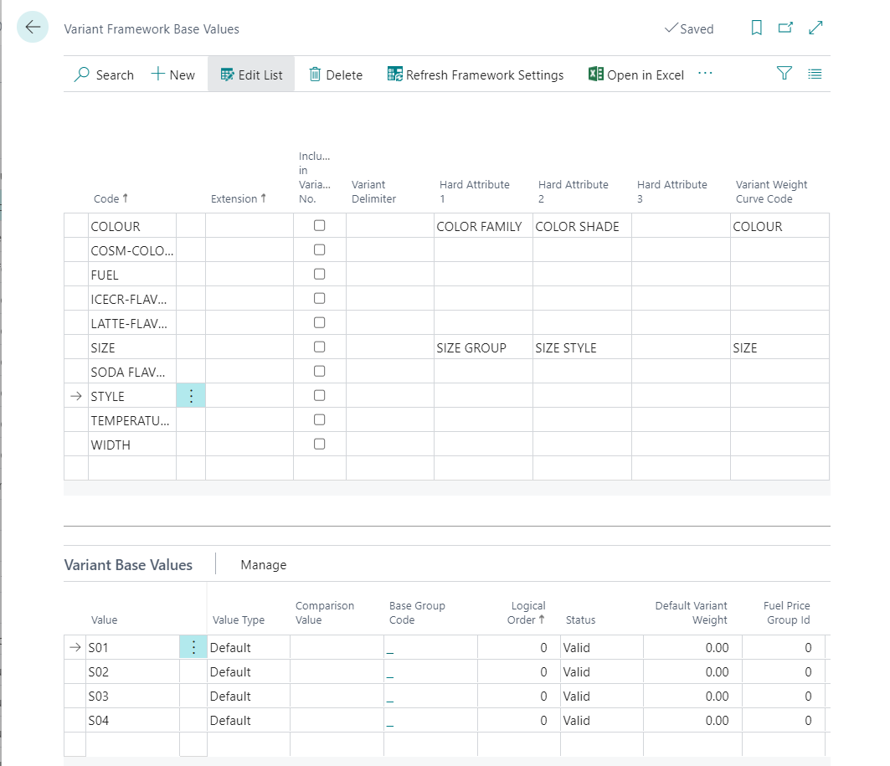Select the FUEL code cell

pos(131,275)
